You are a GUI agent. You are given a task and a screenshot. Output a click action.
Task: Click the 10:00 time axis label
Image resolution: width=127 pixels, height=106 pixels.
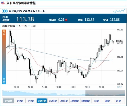tap(16, 87)
